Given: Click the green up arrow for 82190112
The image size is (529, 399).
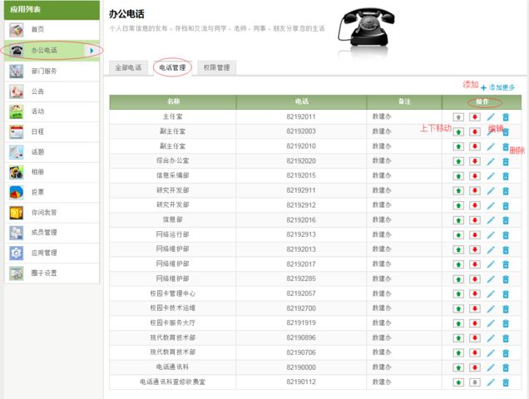Looking at the screenshot, I should coord(458,382).
